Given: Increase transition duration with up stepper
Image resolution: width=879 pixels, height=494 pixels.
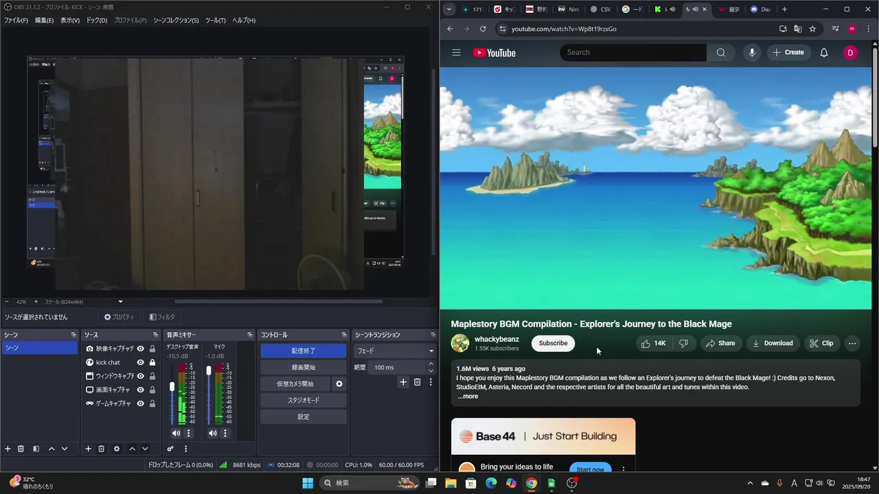Looking at the screenshot, I should click(x=431, y=364).
